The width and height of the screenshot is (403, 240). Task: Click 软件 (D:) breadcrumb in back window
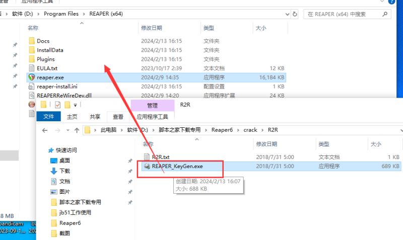tap(22, 14)
